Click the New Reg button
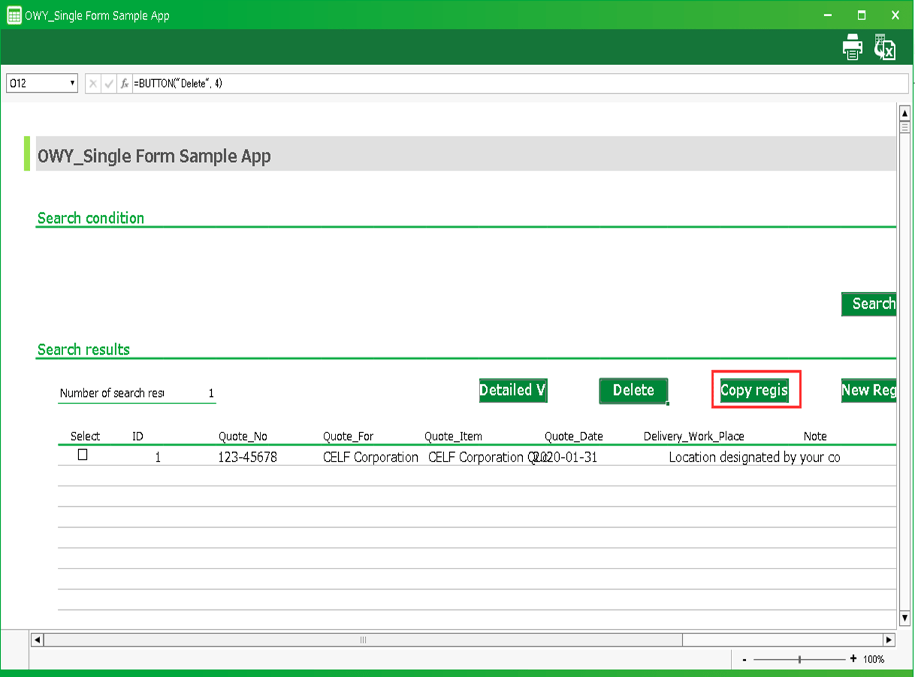This screenshot has width=915, height=677. (x=868, y=390)
